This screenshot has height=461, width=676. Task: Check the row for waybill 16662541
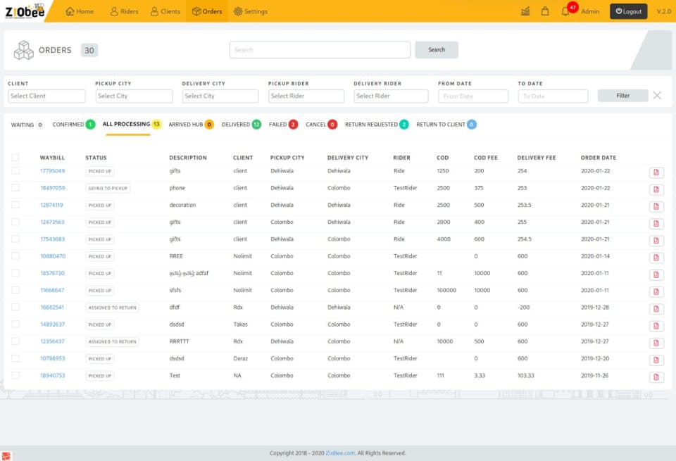15,307
